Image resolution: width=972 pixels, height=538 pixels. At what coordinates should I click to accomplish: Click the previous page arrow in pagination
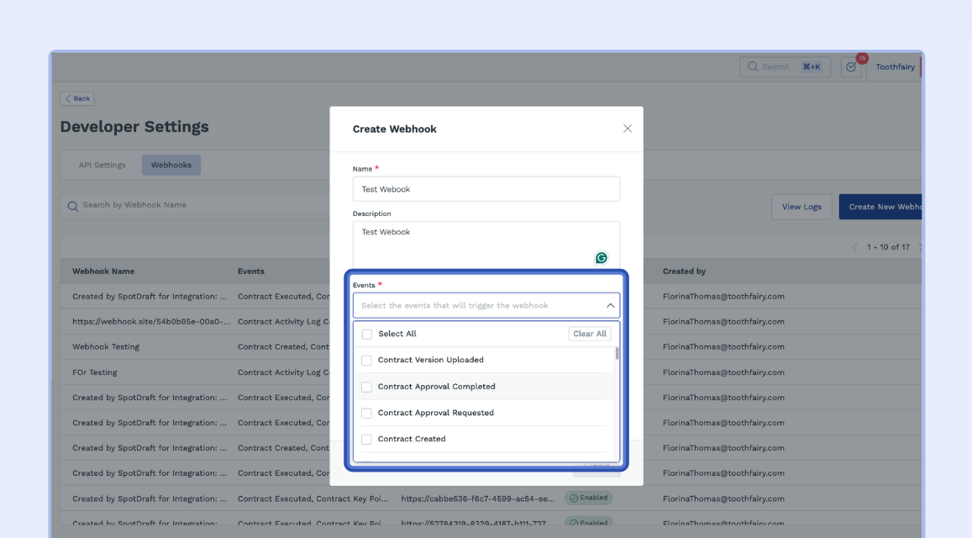[x=855, y=247]
